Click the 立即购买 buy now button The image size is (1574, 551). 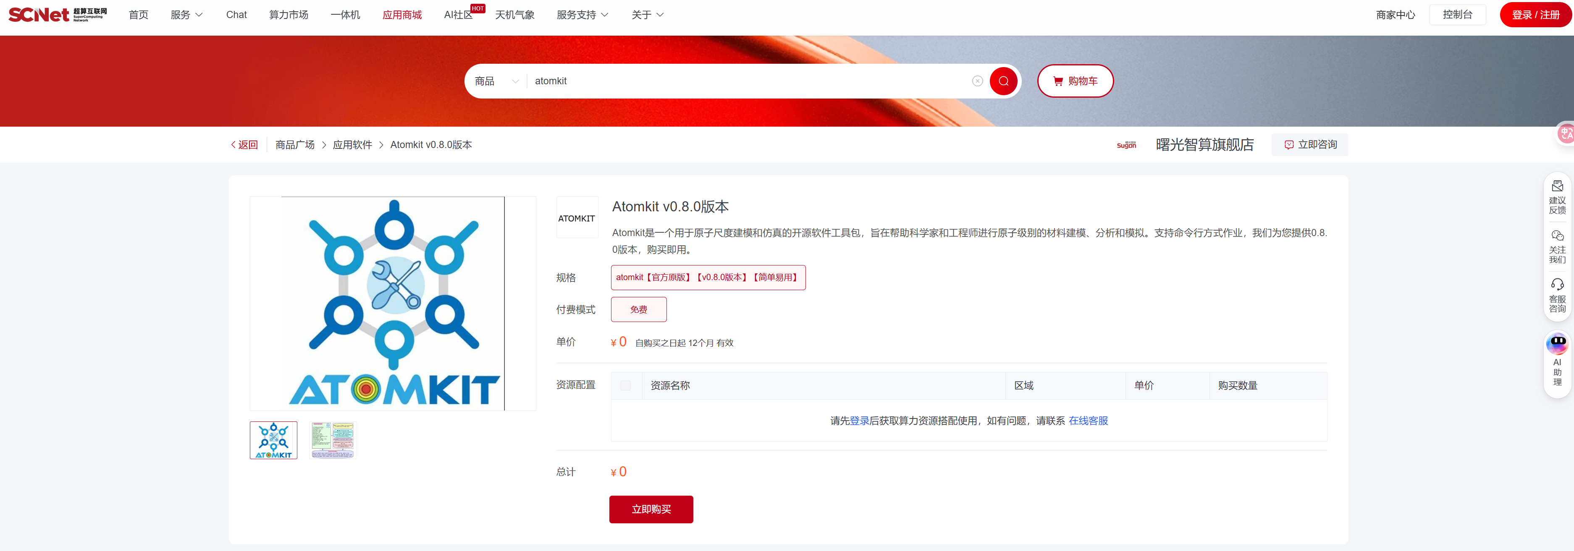[x=651, y=509]
